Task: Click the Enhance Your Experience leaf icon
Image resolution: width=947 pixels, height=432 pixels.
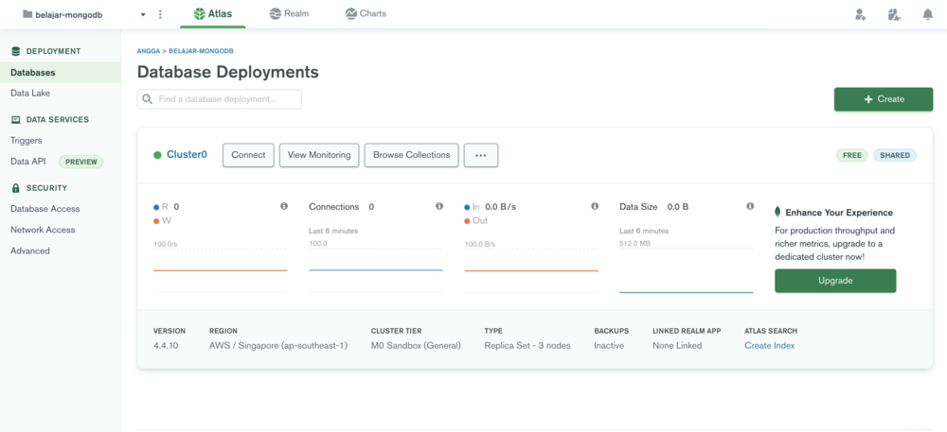Action: click(777, 212)
